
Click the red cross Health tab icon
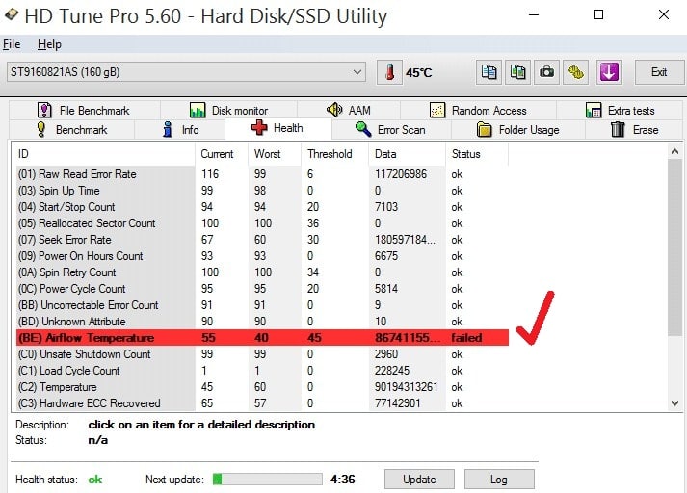259,128
